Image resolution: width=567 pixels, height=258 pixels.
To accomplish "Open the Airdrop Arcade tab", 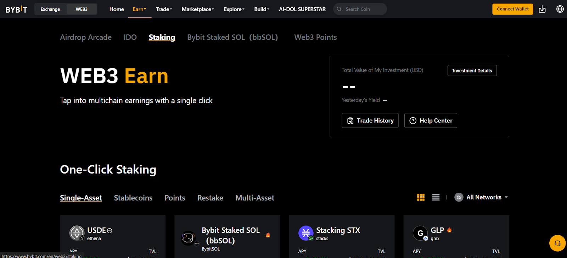I will (86, 37).
